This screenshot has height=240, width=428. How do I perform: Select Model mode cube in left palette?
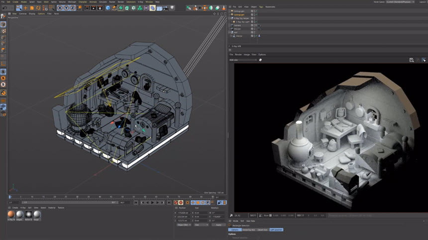tap(3, 24)
